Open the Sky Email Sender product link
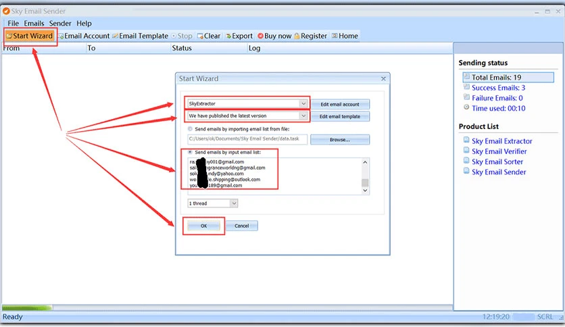Screen dimensions: 565x327 coord(499,172)
